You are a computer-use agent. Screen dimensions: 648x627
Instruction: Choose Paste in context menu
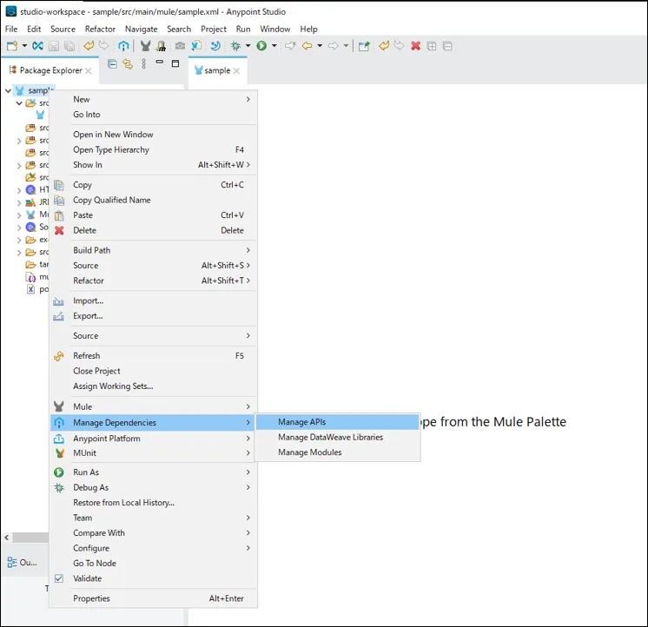(x=154, y=215)
